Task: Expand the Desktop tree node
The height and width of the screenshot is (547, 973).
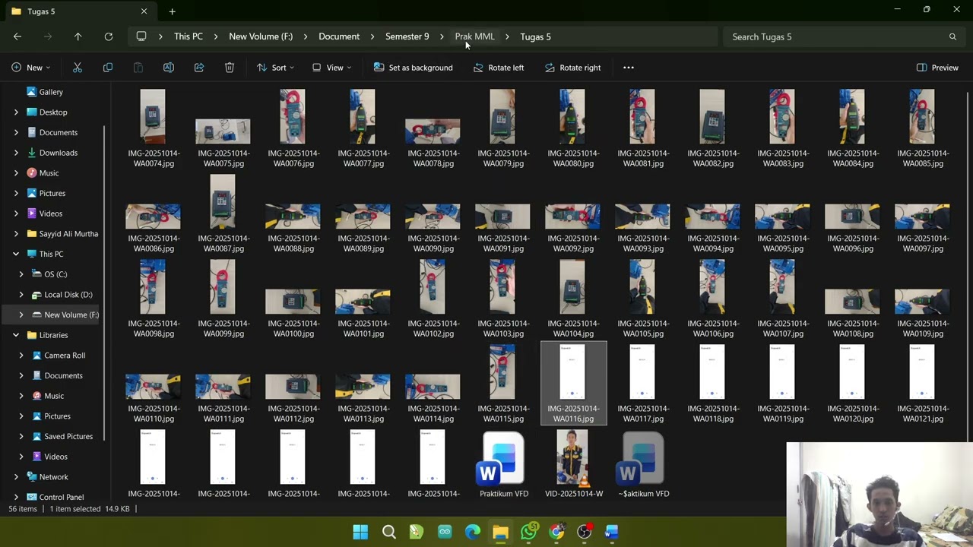Action: (16, 112)
